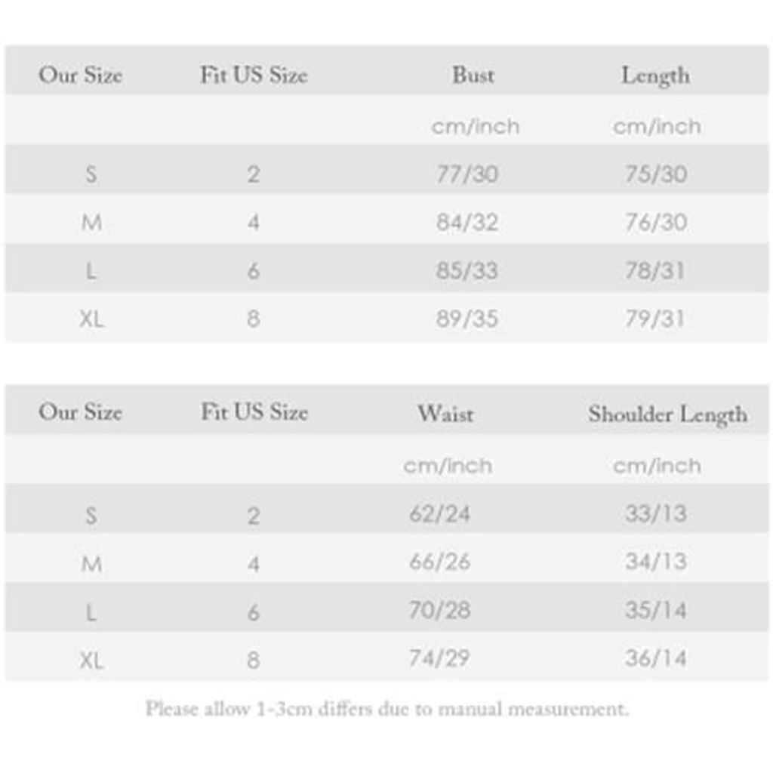Click the 75/30 length value
This screenshot has height=773, width=773.
[x=655, y=174]
